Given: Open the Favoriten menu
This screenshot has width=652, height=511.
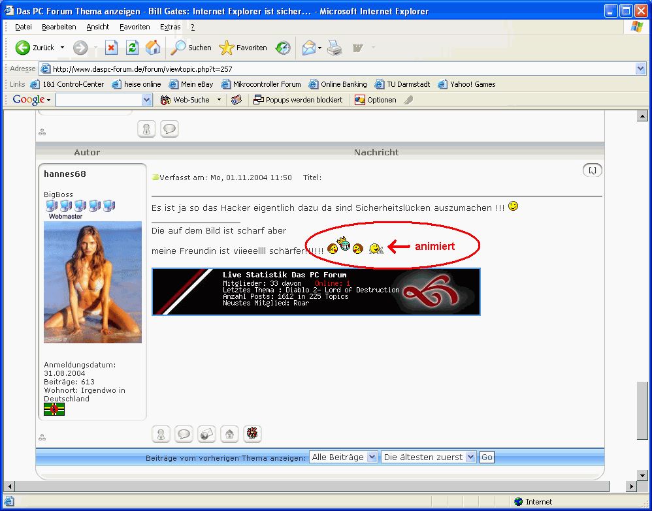Looking at the screenshot, I should tap(135, 27).
